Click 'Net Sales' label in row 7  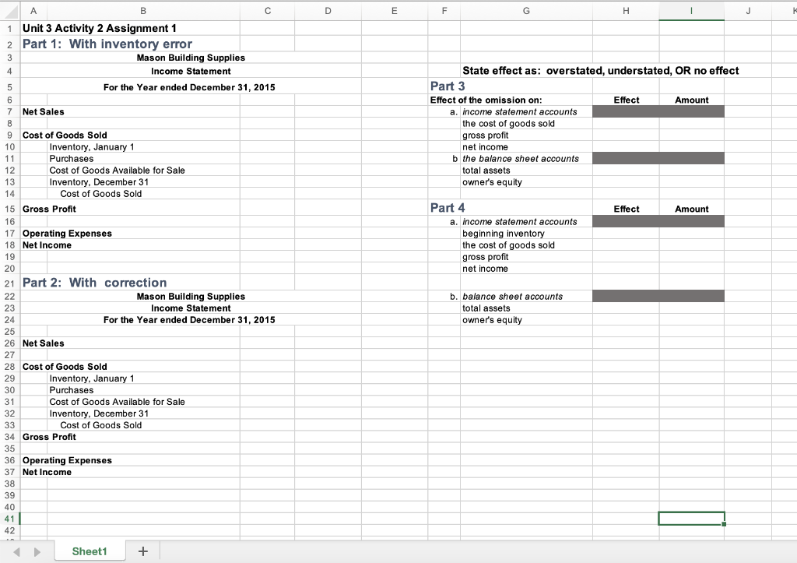point(44,112)
